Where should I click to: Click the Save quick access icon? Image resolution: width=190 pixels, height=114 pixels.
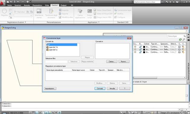(15, 2)
